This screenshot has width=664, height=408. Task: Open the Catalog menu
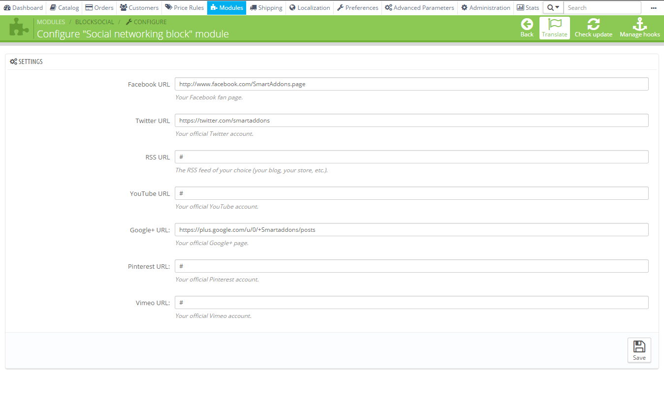64,7
